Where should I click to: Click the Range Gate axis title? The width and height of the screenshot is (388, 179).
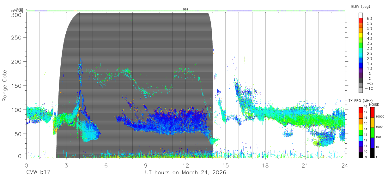coord(5,86)
